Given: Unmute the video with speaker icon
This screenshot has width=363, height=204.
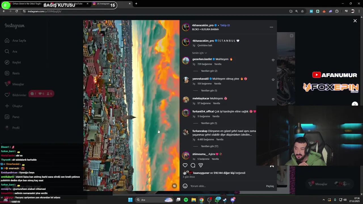Looking at the screenshot, I should [174, 186].
